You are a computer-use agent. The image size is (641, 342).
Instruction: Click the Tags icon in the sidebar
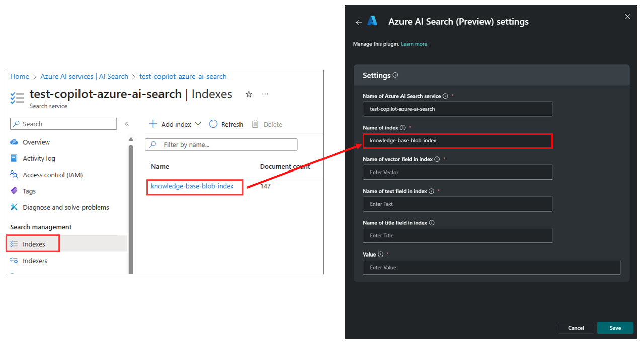[x=16, y=191]
